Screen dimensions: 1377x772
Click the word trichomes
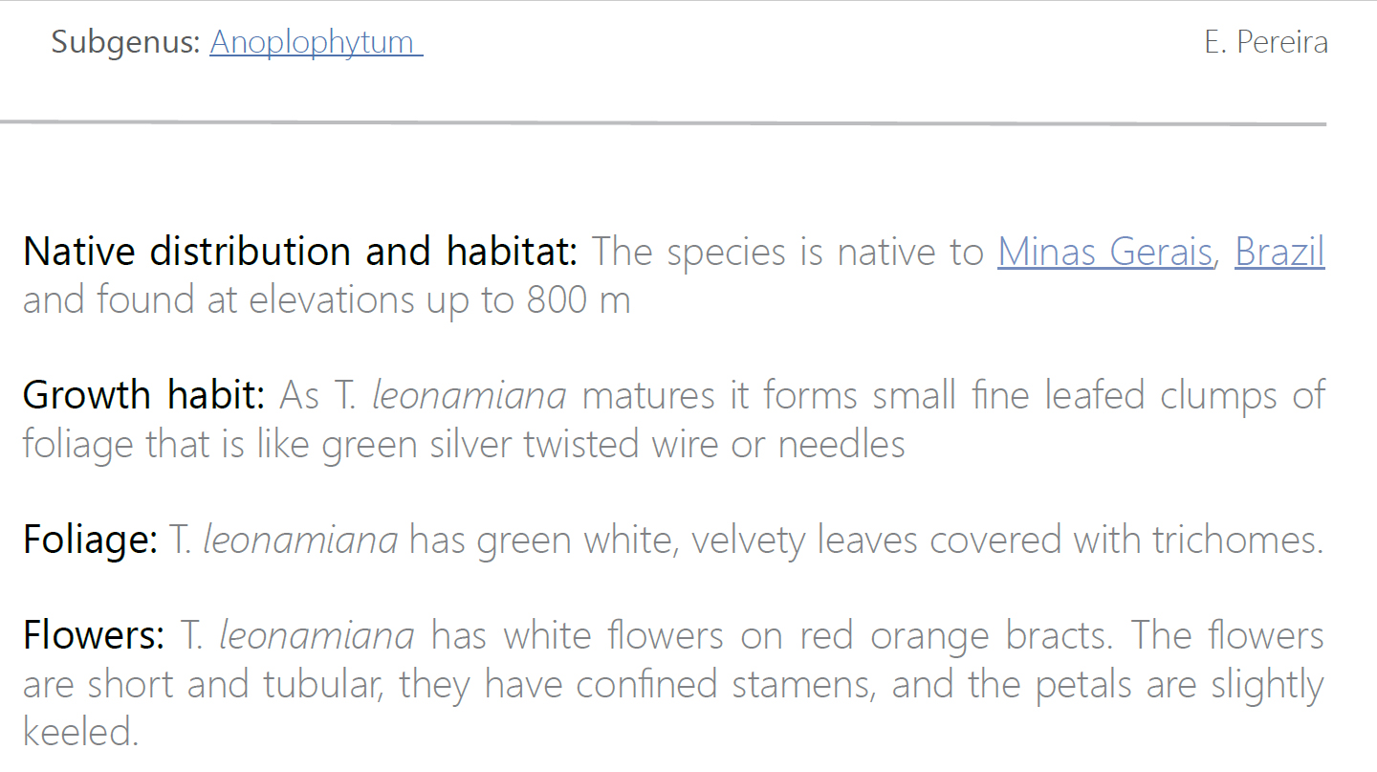[1237, 540]
